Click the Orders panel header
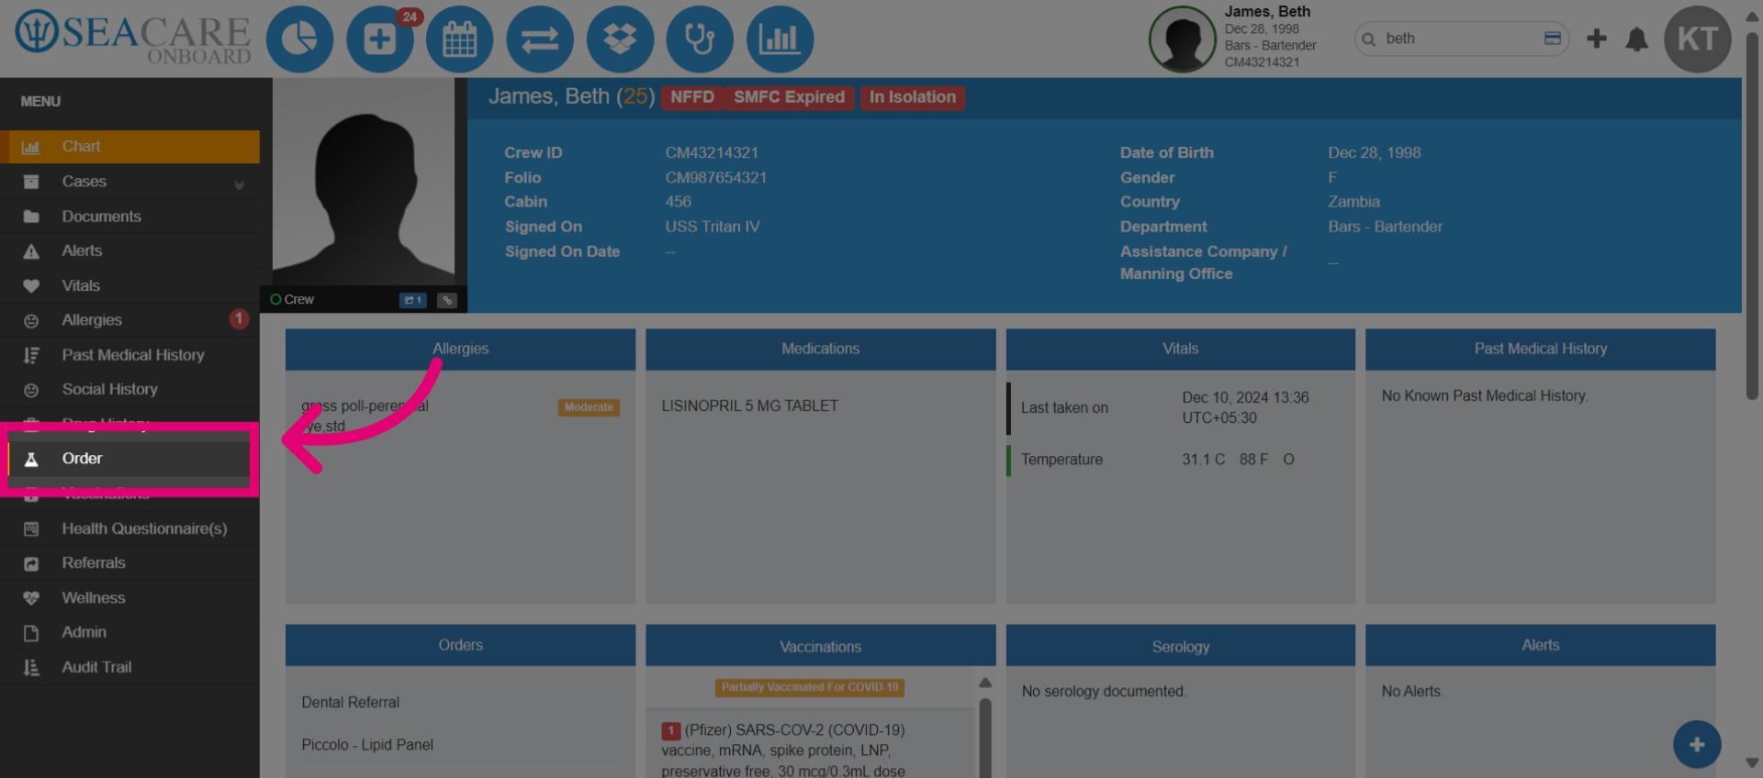 [x=460, y=645]
